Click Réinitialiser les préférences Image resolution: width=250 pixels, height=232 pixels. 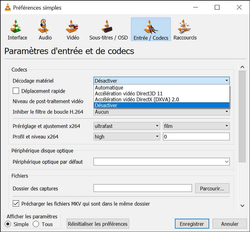pos(97,224)
